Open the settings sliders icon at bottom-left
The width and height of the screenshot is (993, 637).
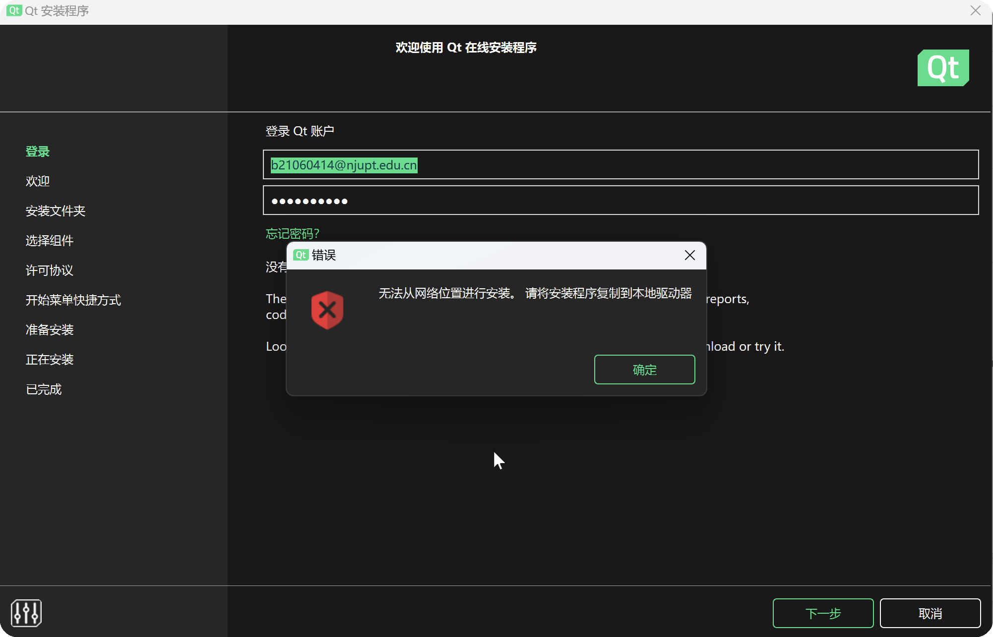click(x=26, y=613)
